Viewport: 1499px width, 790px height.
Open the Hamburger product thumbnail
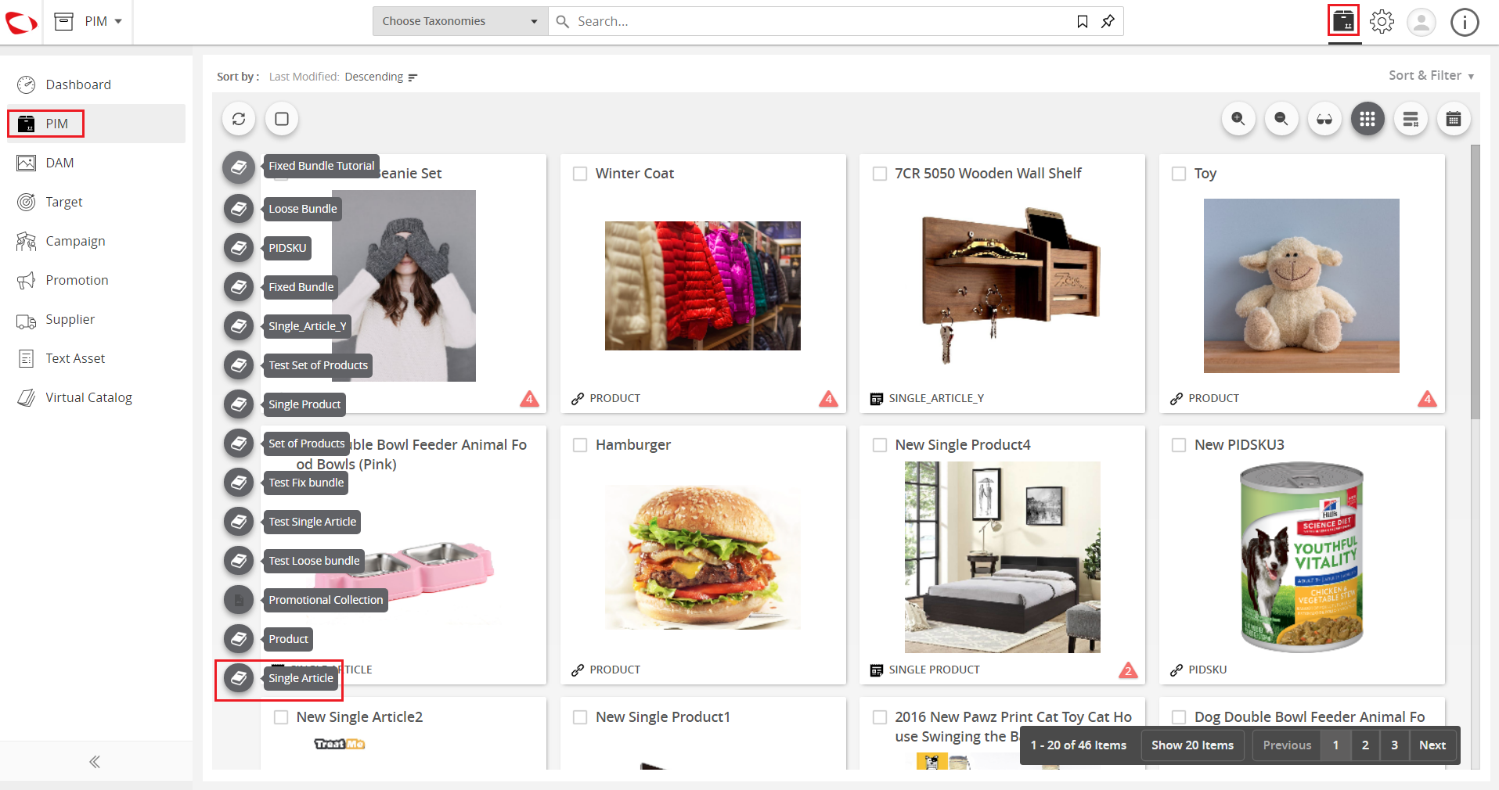[x=703, y=557]
